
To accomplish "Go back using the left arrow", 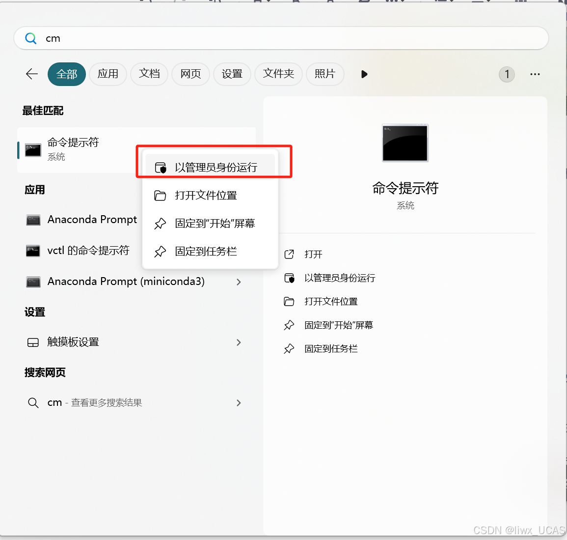I will point(32,74).
